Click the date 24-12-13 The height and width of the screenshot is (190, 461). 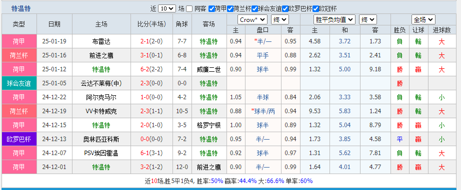54,139
